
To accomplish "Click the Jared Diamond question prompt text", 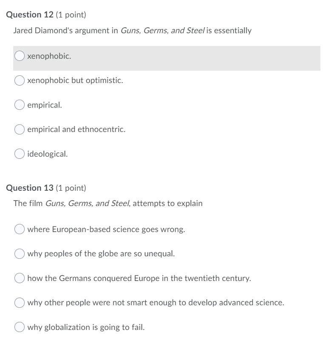I will click(x=132, y=31).
